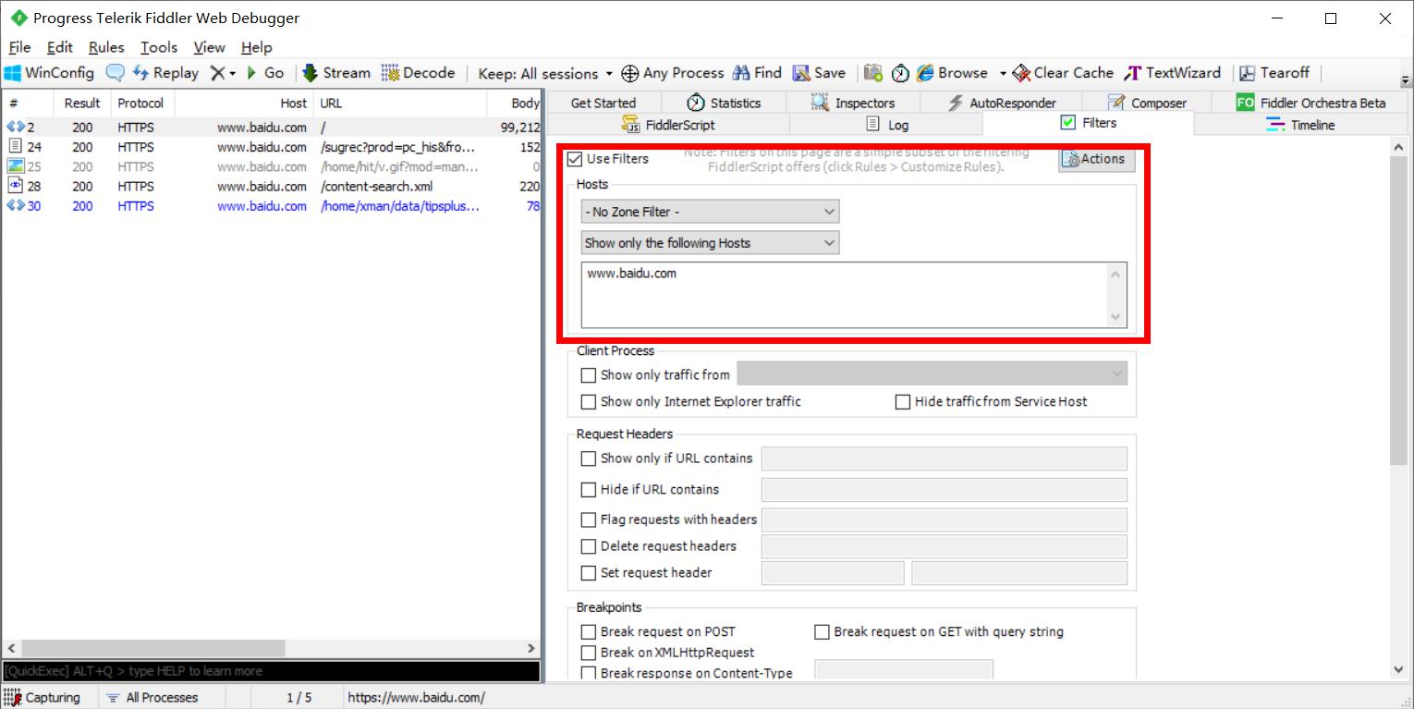Open the TextWizard tool
This screenshot has height=709, width=1414.
tap(1172, 73)
